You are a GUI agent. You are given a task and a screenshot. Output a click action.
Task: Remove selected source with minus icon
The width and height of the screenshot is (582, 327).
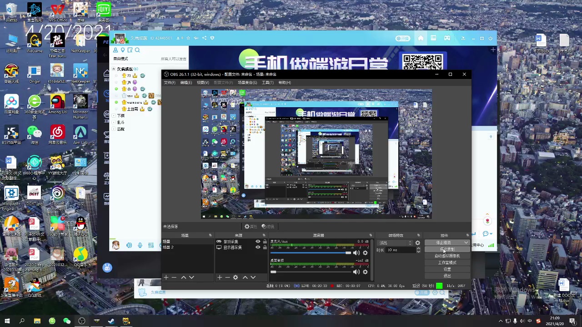(x=227, y=277)
